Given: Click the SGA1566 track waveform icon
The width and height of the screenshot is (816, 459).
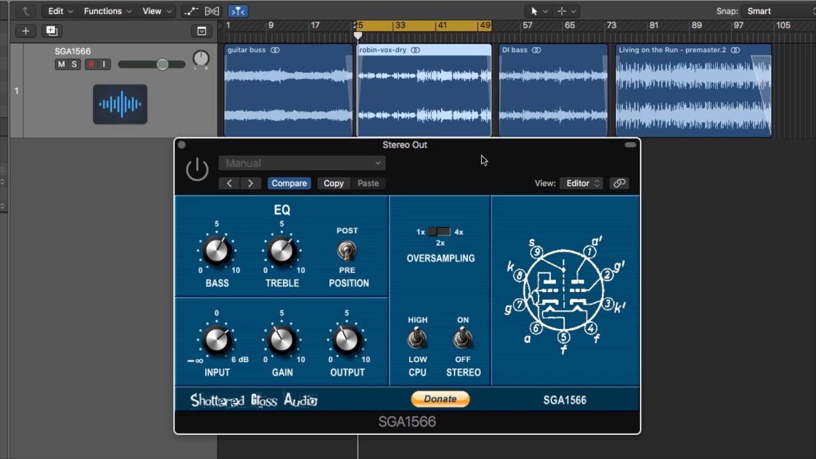Looking at the screenshot, I should pyautogui.click(x=120, y=104).
